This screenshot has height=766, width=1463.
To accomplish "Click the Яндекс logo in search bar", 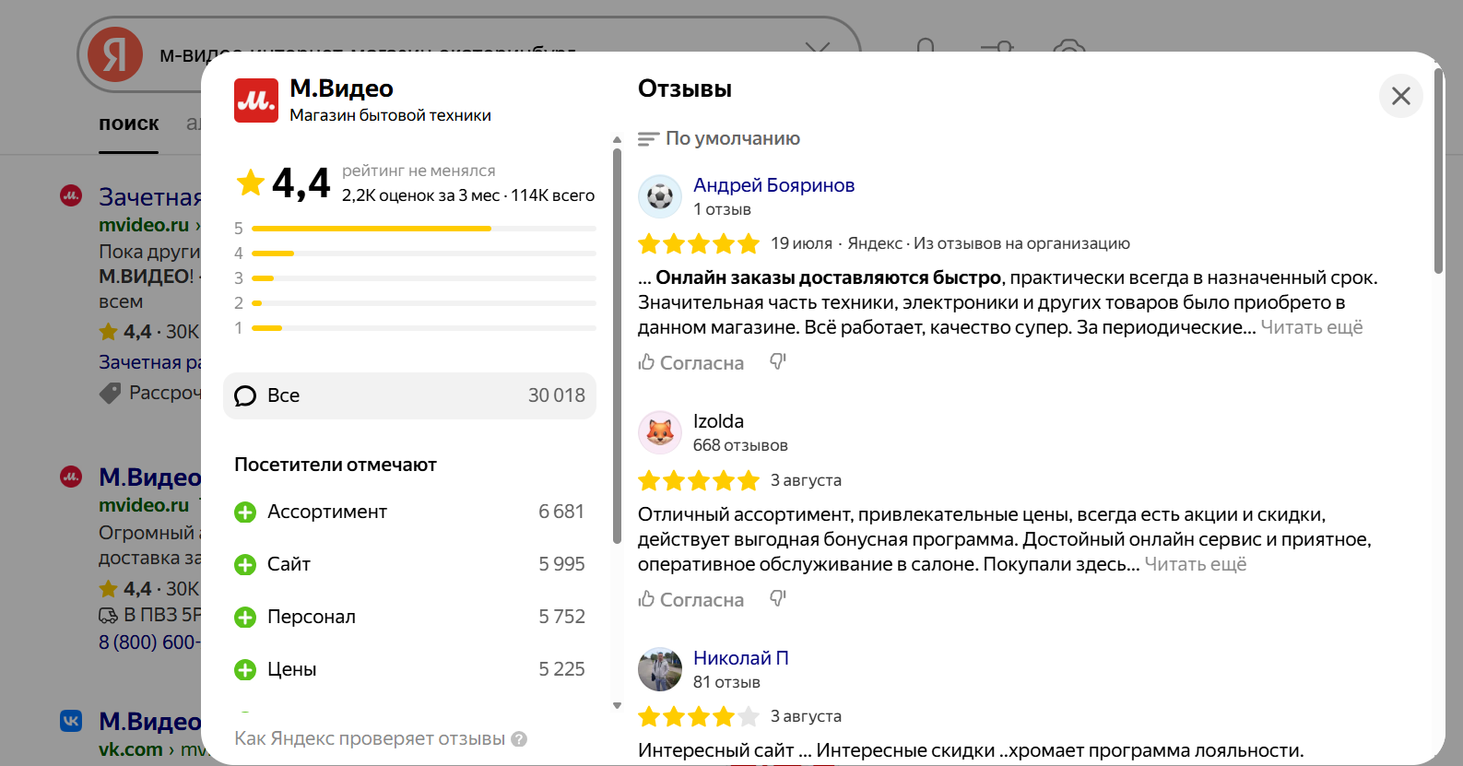I will click(115, 54).
